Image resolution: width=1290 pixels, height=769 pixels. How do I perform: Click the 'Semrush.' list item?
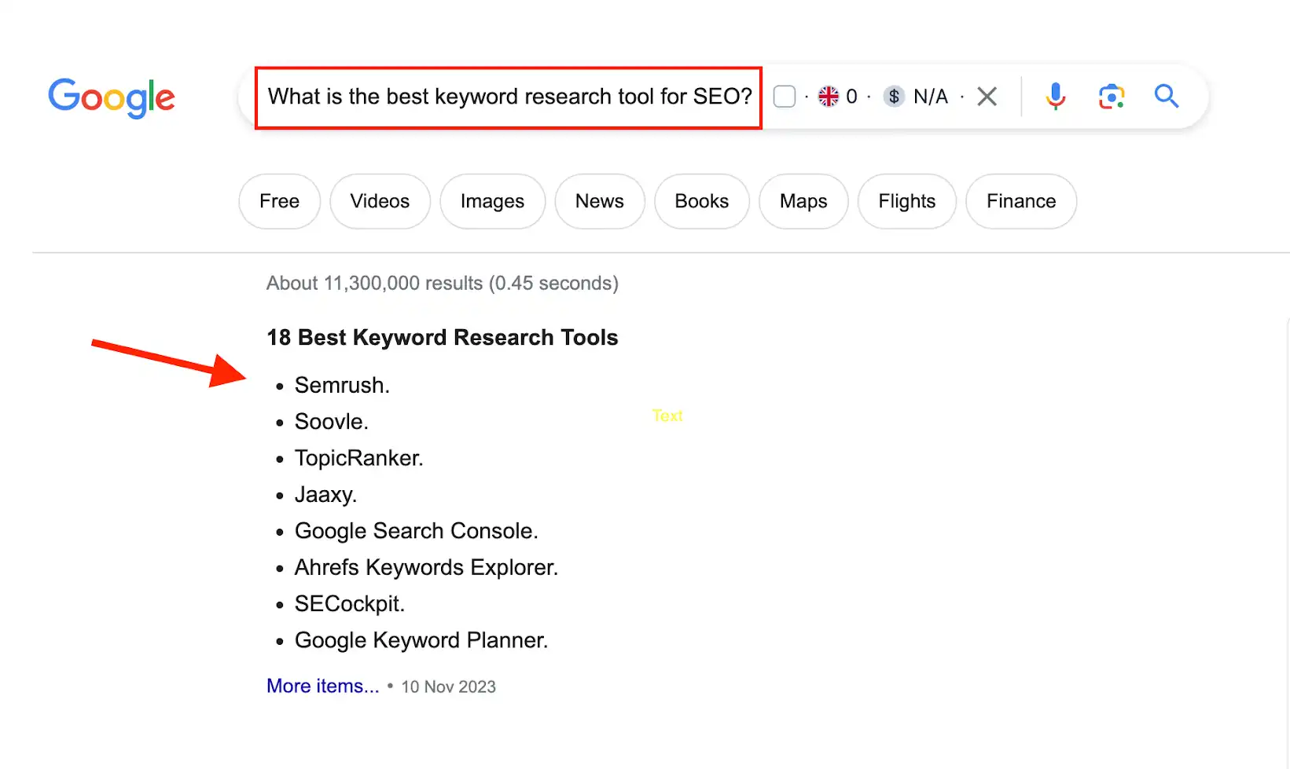tap(342, 385)
